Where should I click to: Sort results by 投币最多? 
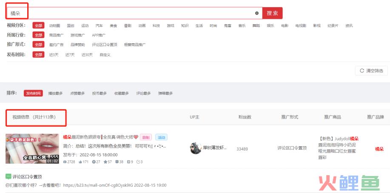100,93
